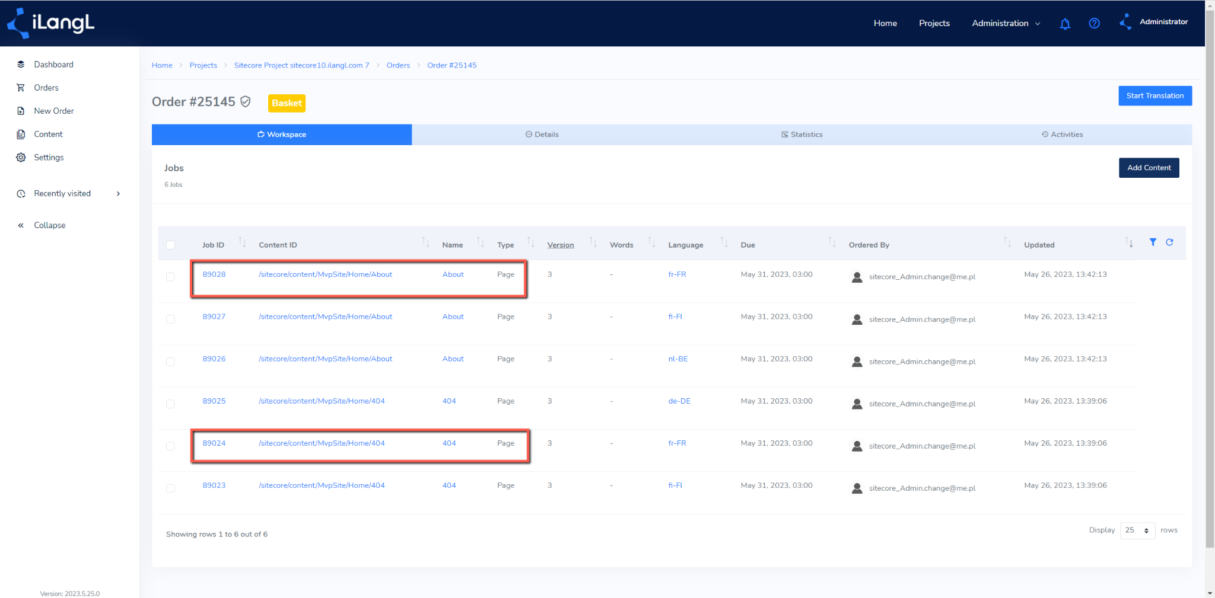
Task: Click the New Order icon in sidebar
Action: tap(21, 111)
